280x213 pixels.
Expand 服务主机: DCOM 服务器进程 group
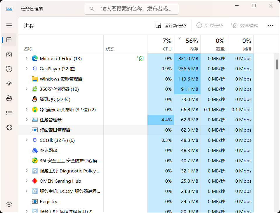pos(27,191)
